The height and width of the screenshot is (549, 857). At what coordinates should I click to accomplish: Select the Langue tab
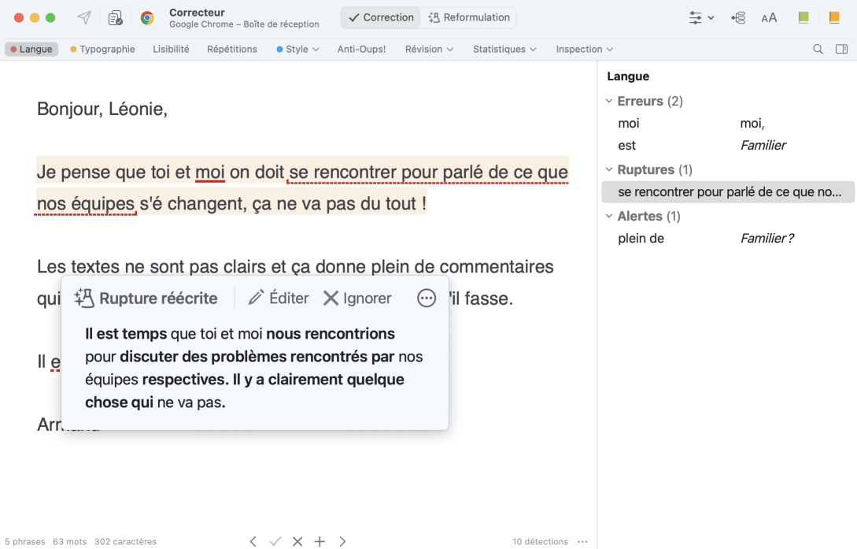pyautogui.click(x=31, y=49)
